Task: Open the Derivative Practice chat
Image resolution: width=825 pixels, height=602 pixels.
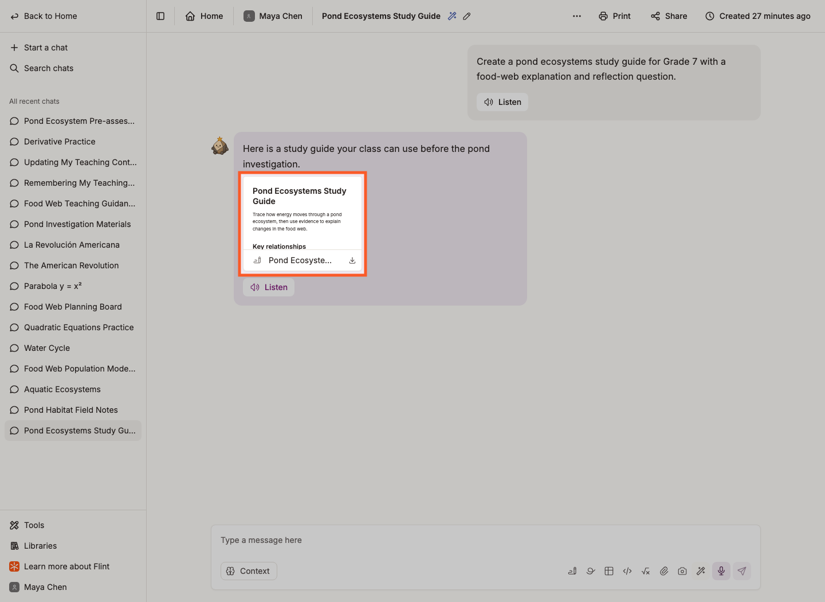Action: [x=73, y=142]
